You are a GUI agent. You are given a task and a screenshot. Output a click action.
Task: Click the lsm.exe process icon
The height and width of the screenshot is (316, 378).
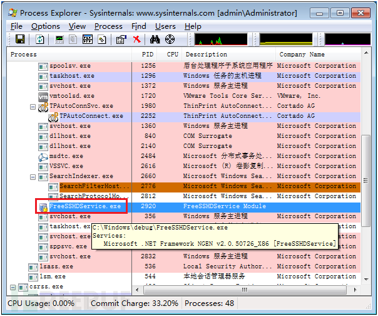(33, 277)
